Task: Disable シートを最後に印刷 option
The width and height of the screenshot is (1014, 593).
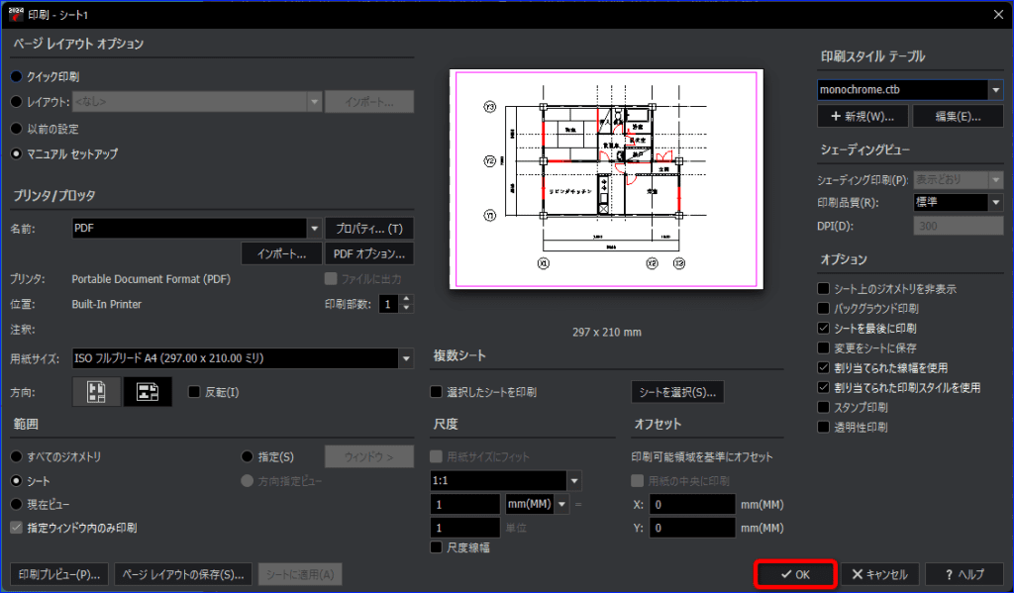Action: 822,328
